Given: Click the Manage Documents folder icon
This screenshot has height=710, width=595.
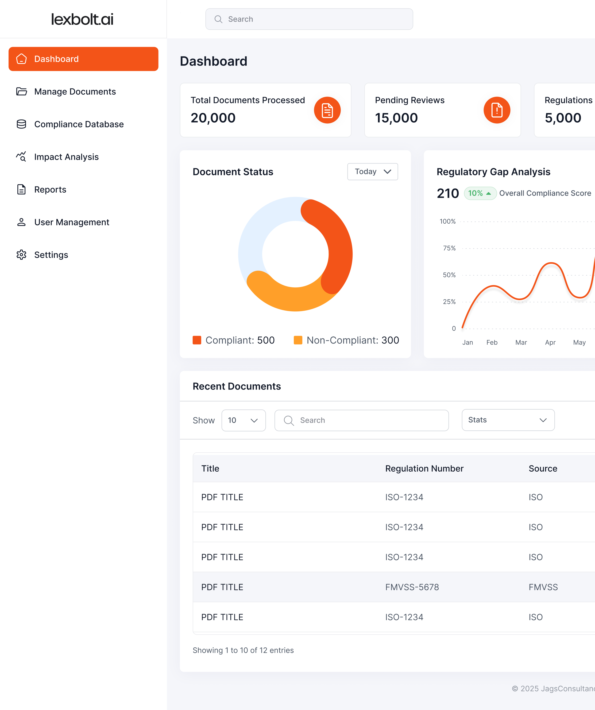Looking at the screenshot, I should pyautogui.click(x=21, y=91).
